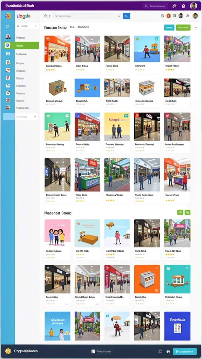Click the blue search magnifier button
The width and height of the screenshot is (202, 359).
(x=126, y=16)
